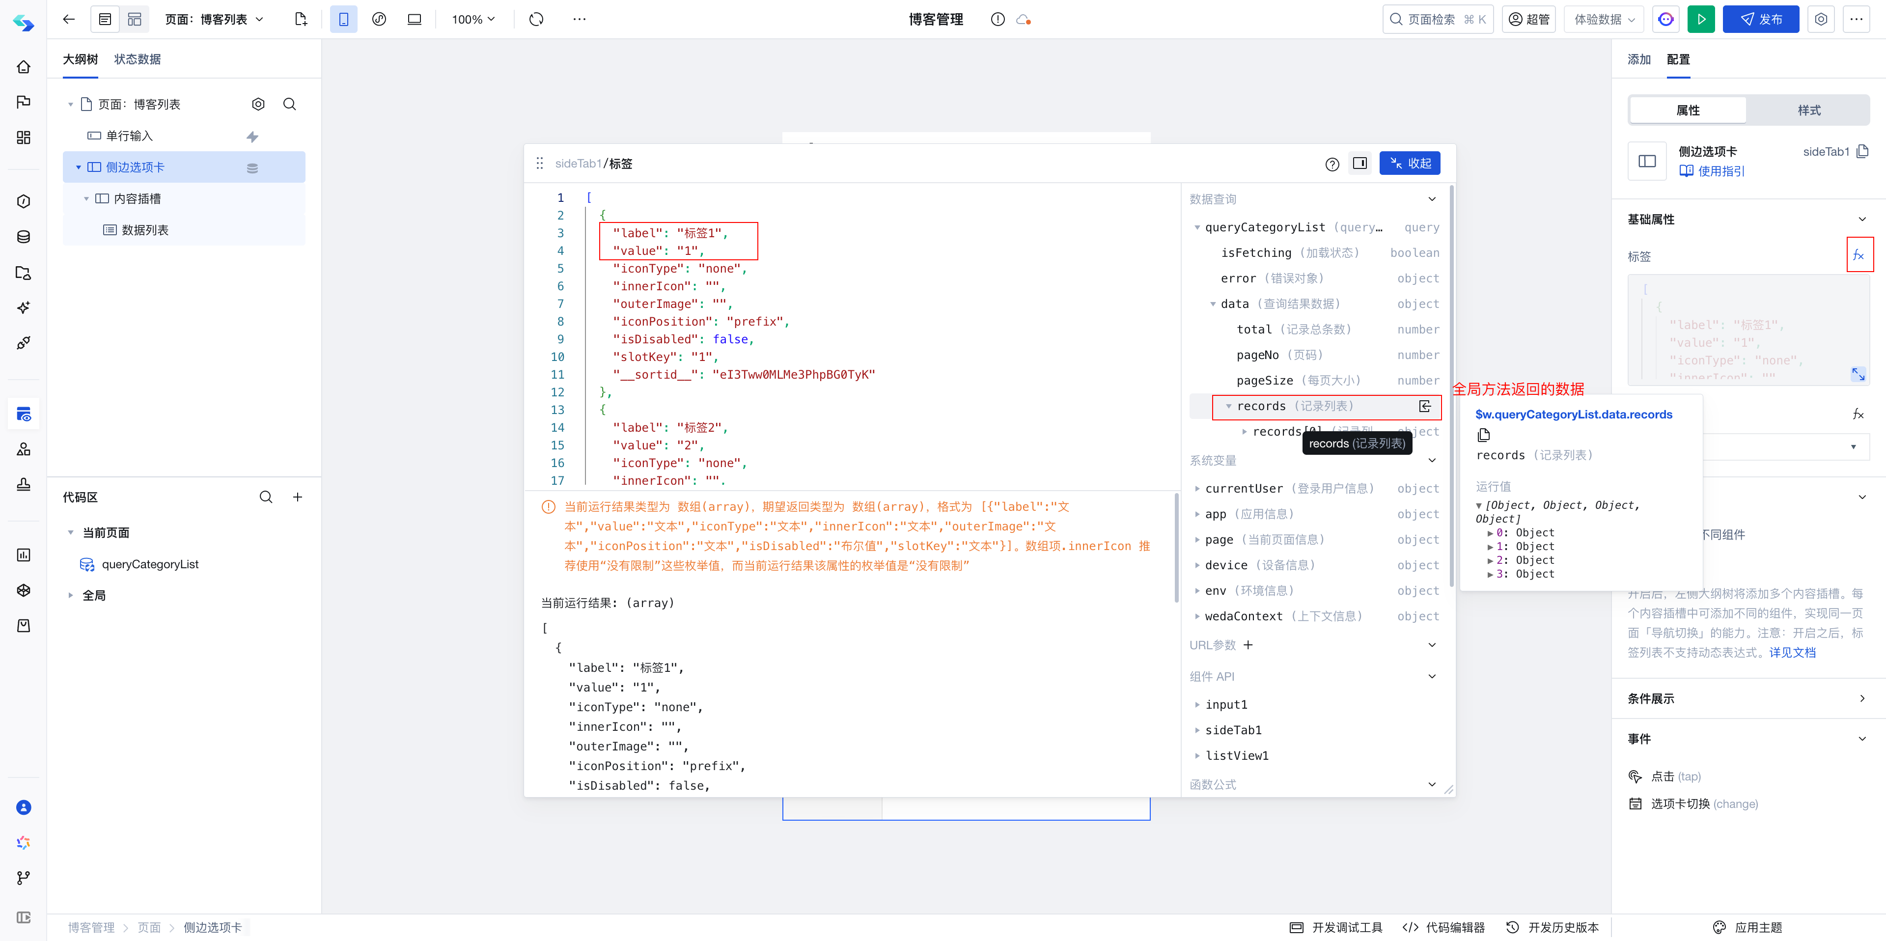Viewport: 1886px width, 941px height.
Task: Expand object 0 in 运行值
Action: coord(1490,534)
